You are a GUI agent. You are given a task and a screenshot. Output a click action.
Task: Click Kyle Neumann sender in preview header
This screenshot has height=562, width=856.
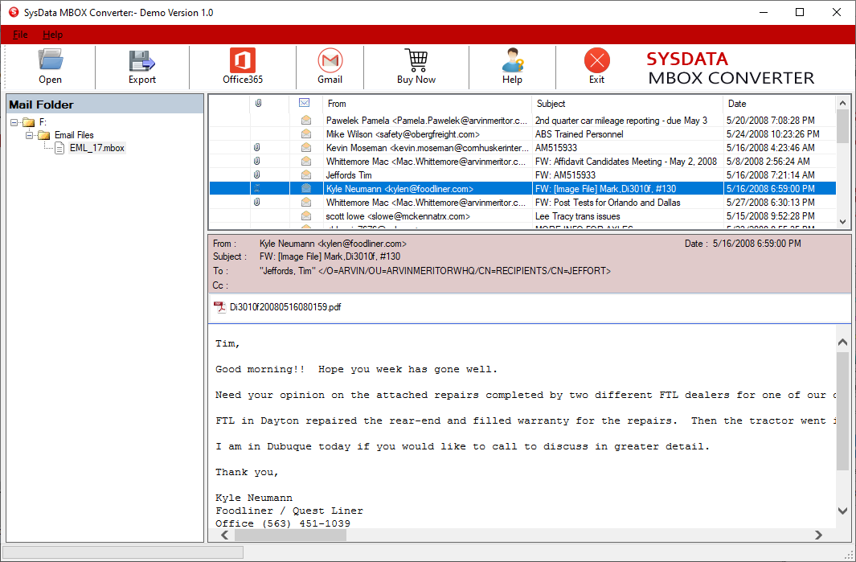(333, 244)
